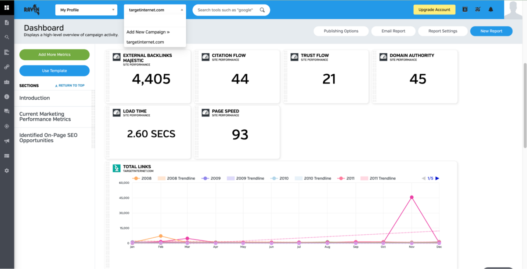Click the Load Time value 2.60 SECS
This screenshot has width=527, height=269.
pos(151,134)
